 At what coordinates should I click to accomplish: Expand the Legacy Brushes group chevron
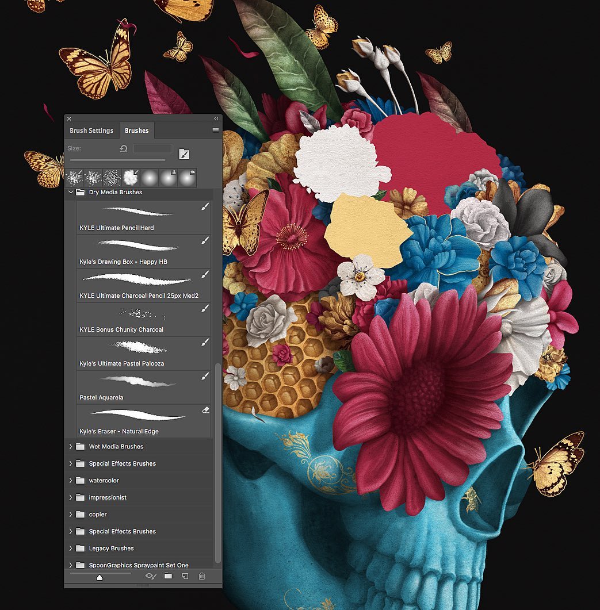tap(71, 548)
